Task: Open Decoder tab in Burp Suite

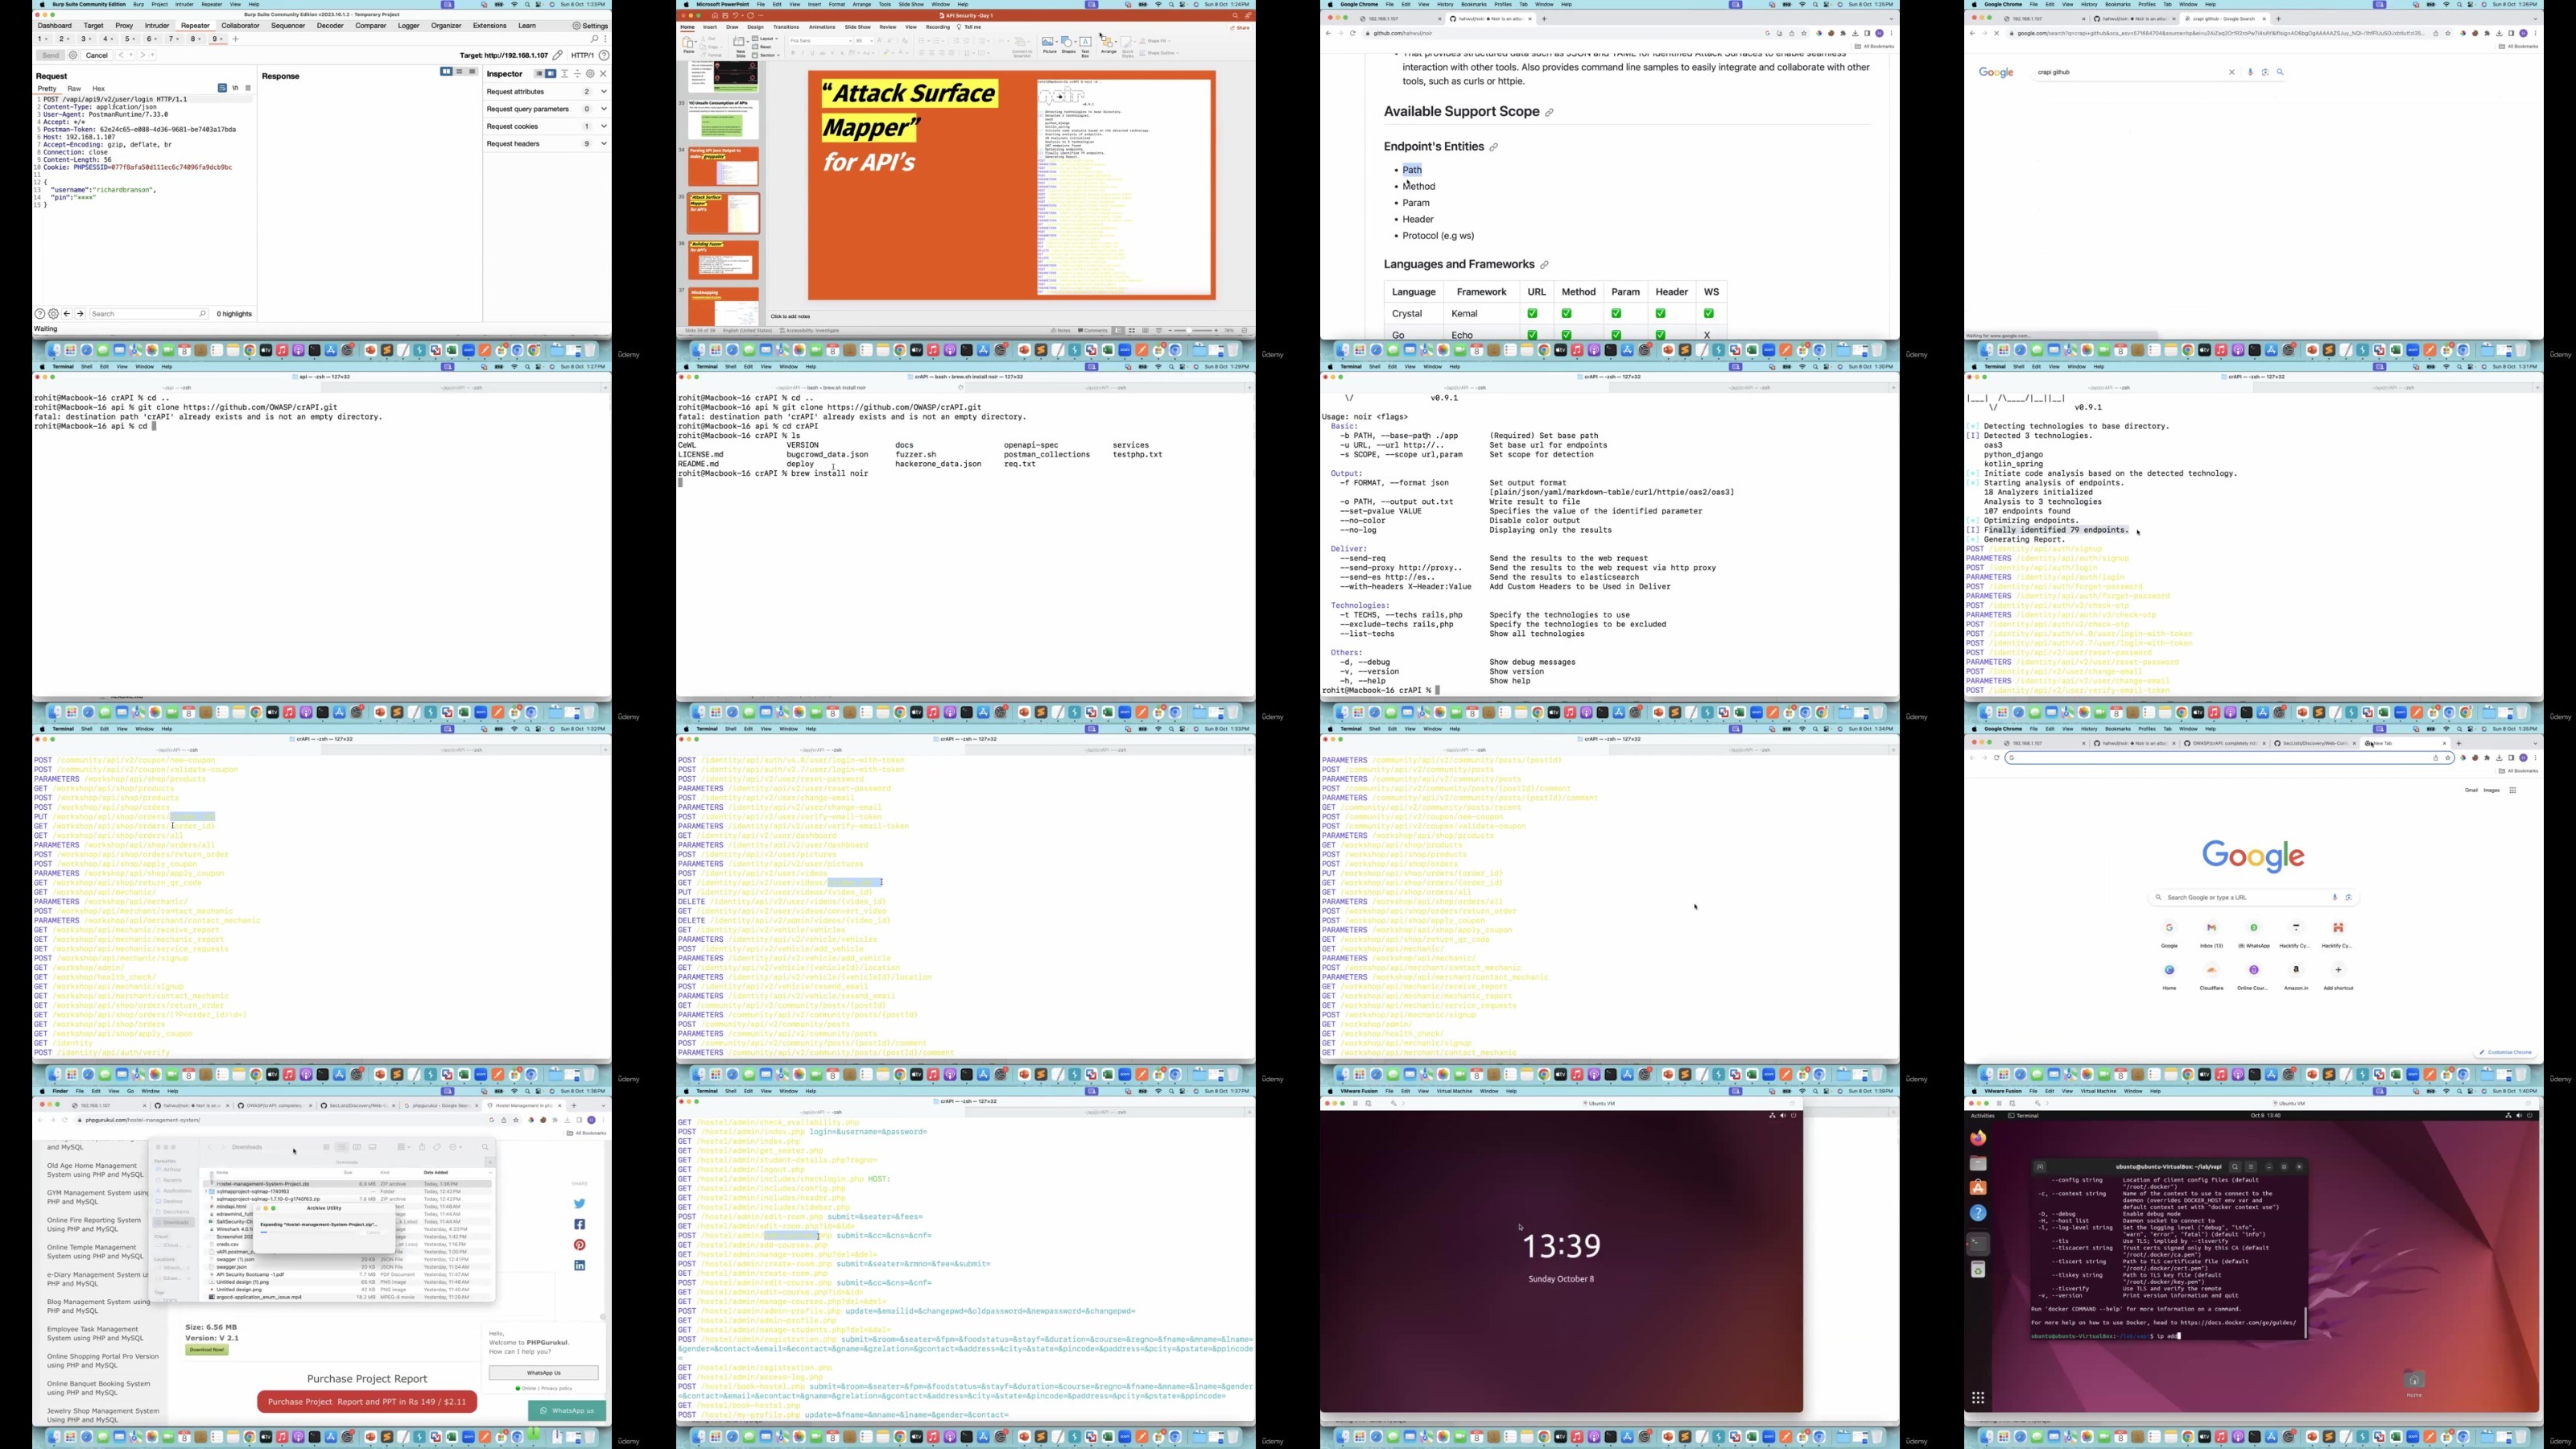Action: point(330,26)
